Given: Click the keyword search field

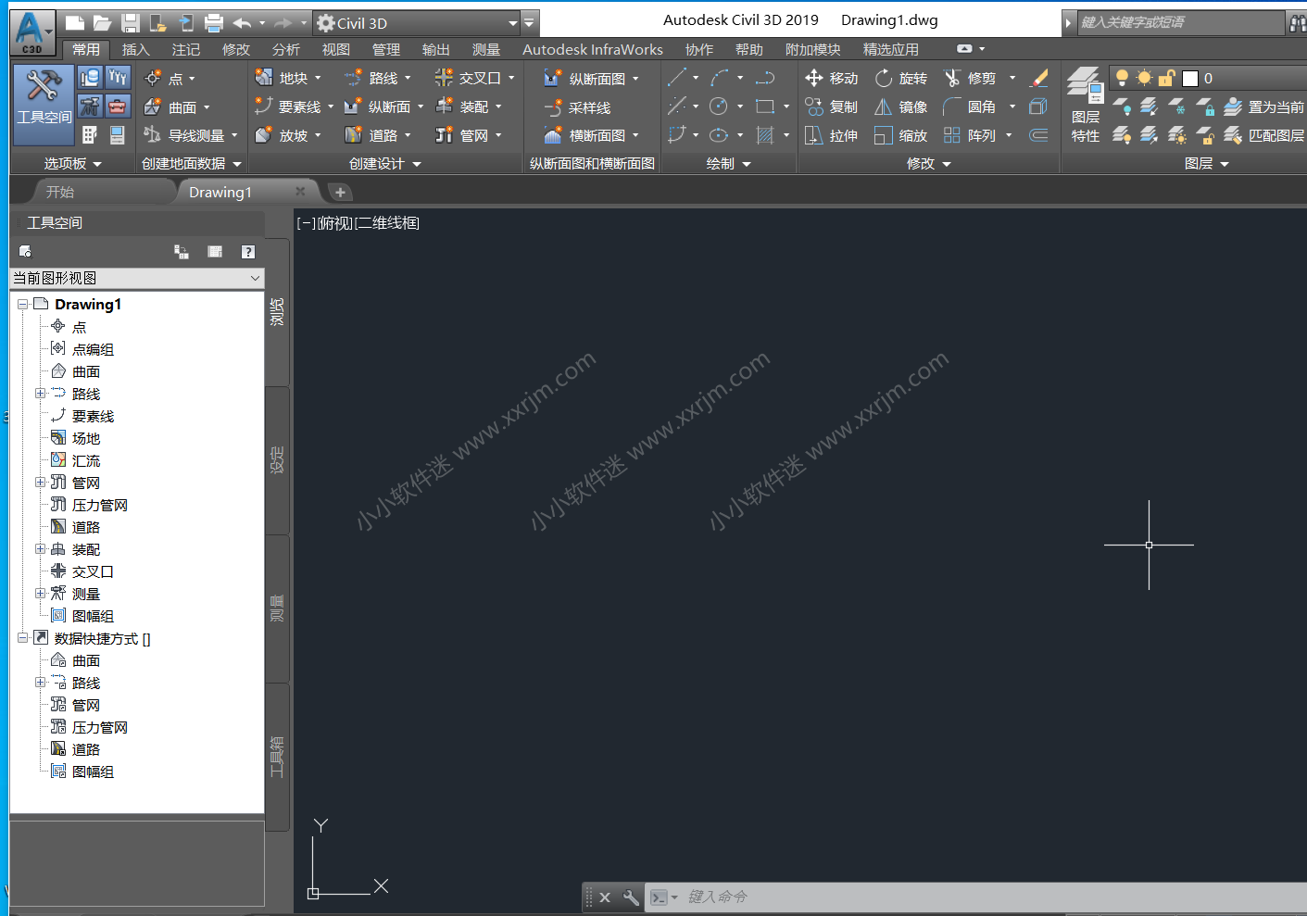Looking at the screenshot, I should pyautogui.click(x=1181, y=22).
